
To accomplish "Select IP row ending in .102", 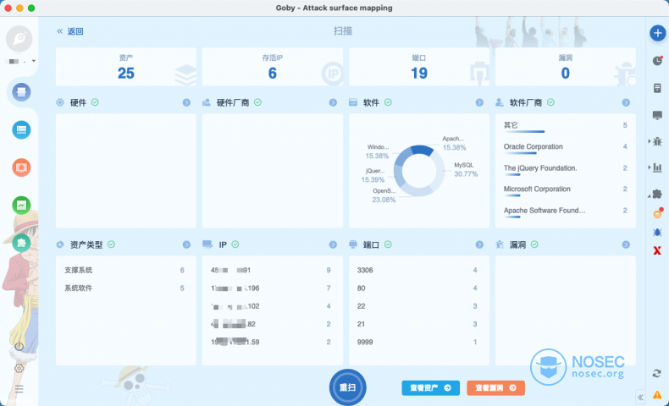I will coord(273,306).
